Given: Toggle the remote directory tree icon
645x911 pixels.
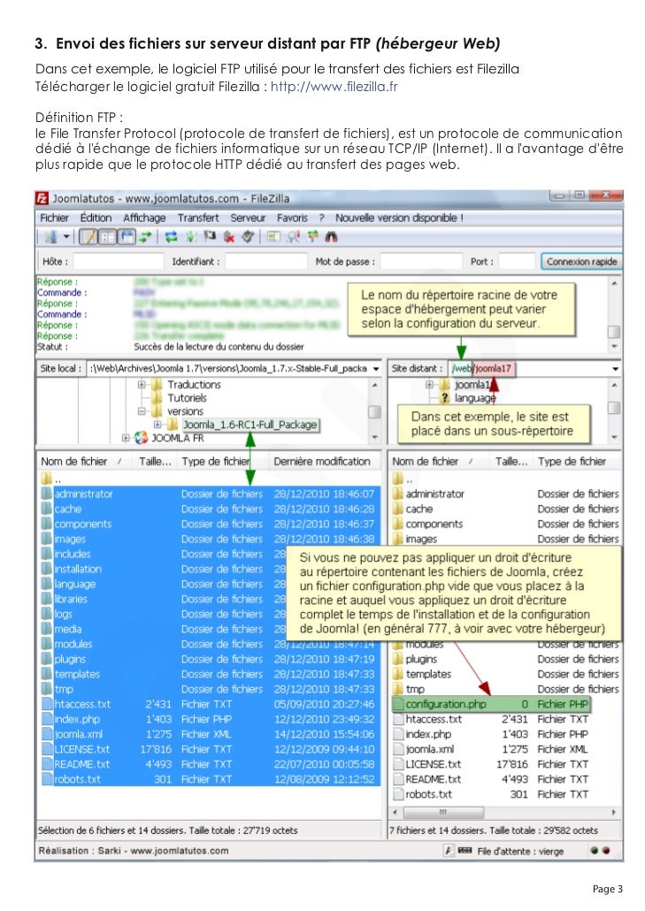Looking at the screenshot, I should coord(127,236).
